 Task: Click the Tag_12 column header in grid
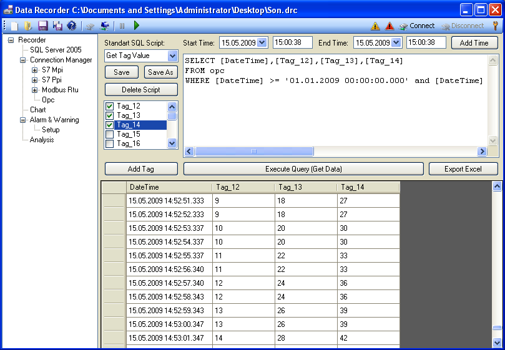pyautogui.click(x=243, y=187)
